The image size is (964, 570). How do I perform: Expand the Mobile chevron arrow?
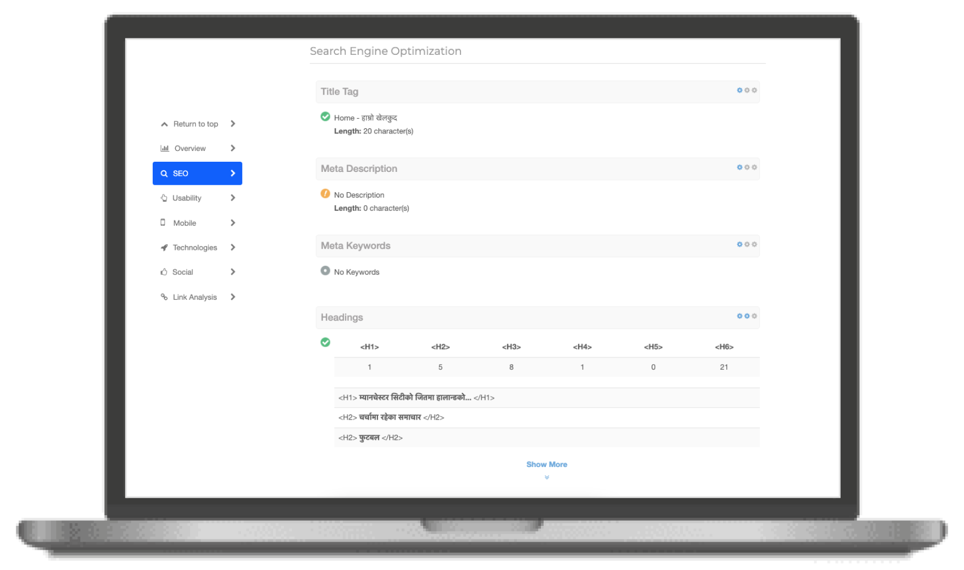tap(233, 223)
